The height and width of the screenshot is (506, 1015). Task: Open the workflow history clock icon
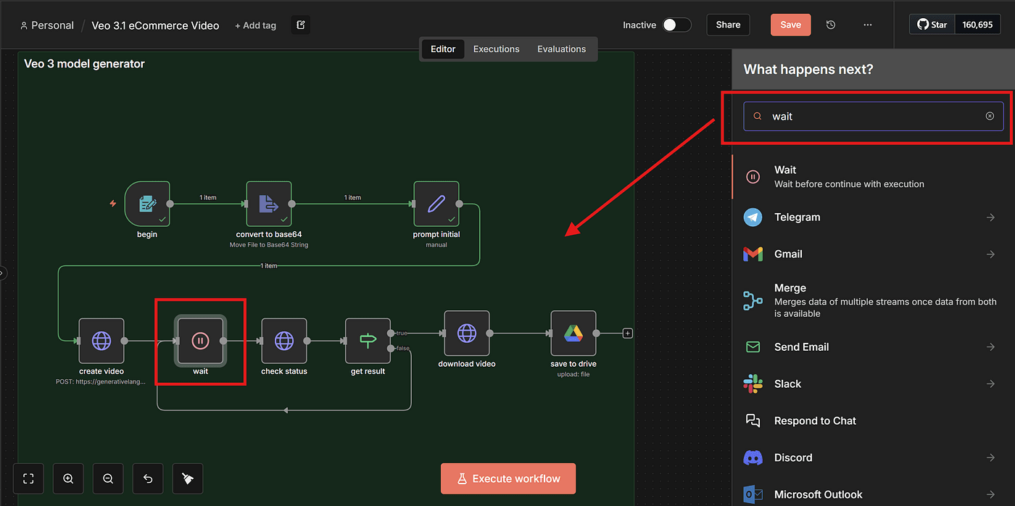pyautogui.click(x=831, y=25)
